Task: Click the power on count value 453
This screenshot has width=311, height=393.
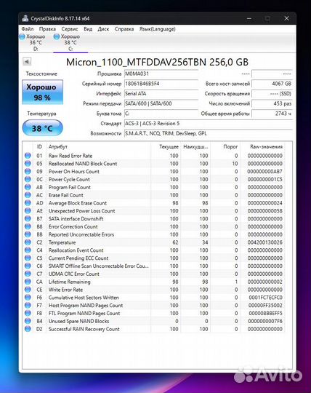Action: pos(272,103)
